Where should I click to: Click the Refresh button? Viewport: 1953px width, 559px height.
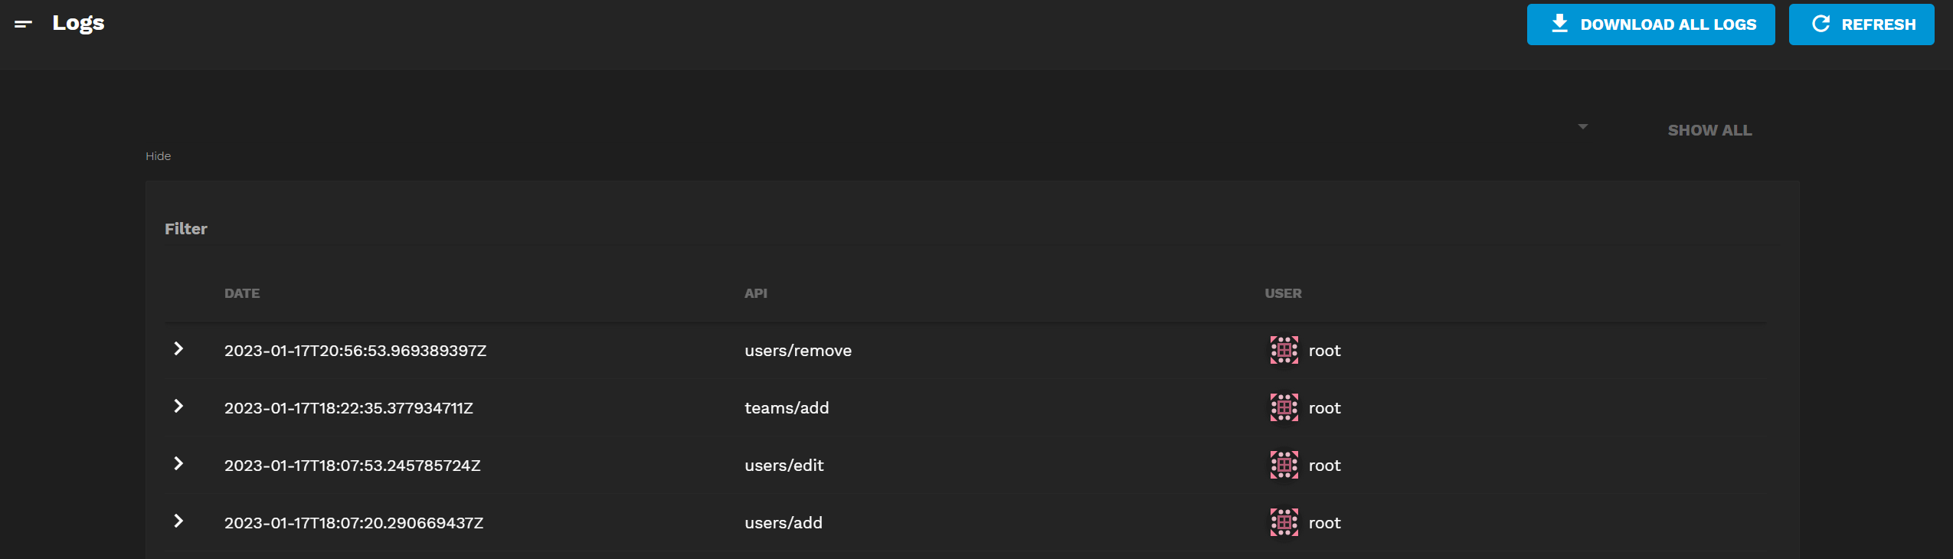coord(1861,24)
